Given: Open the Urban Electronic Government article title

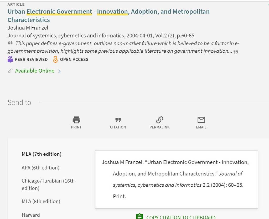Looking at the screenshot, I should 108,16.
